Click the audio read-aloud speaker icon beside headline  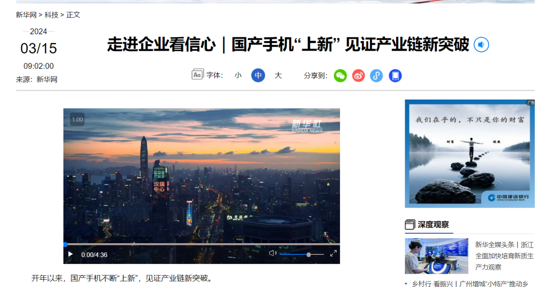pyautogui.click(x=481, y=45)
